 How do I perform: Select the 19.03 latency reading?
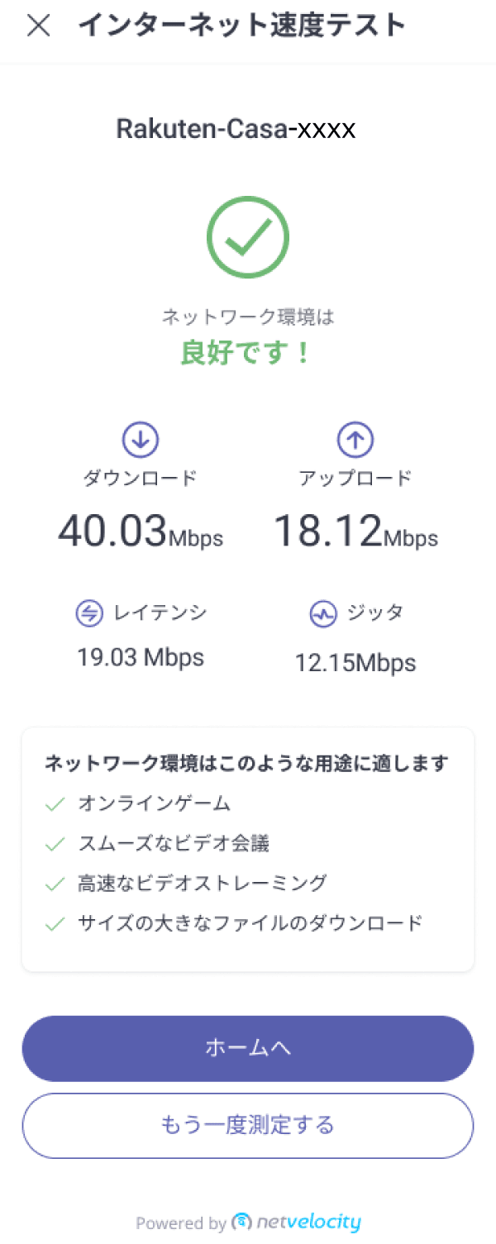pos(141,658)
